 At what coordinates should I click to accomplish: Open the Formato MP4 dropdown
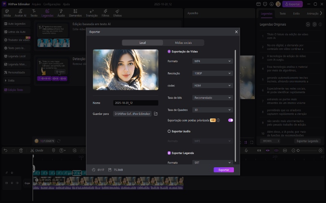click(x=212, y=61)
